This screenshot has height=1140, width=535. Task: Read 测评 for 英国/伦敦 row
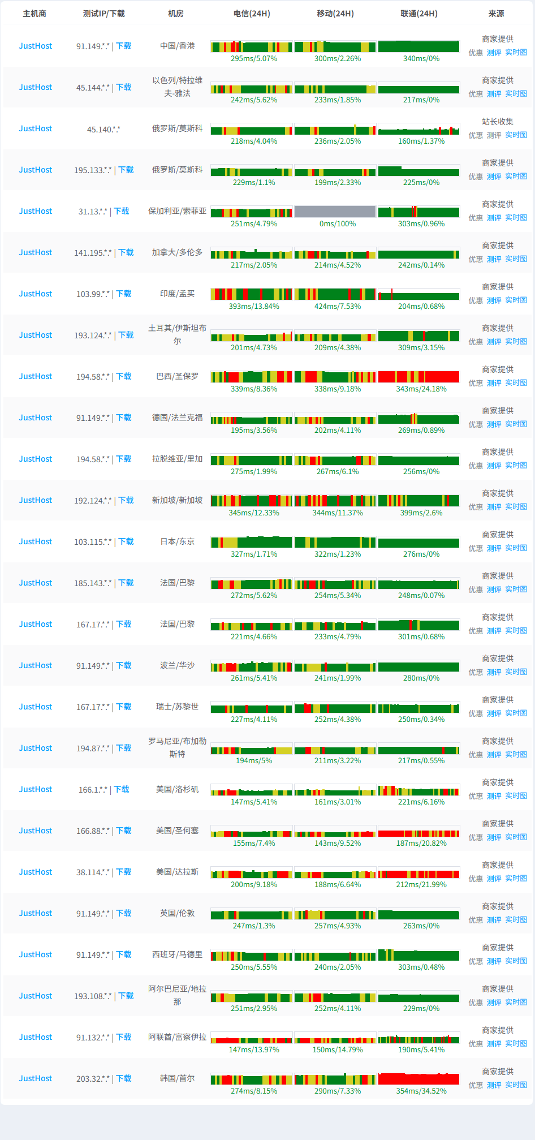[x=494, y=920]
